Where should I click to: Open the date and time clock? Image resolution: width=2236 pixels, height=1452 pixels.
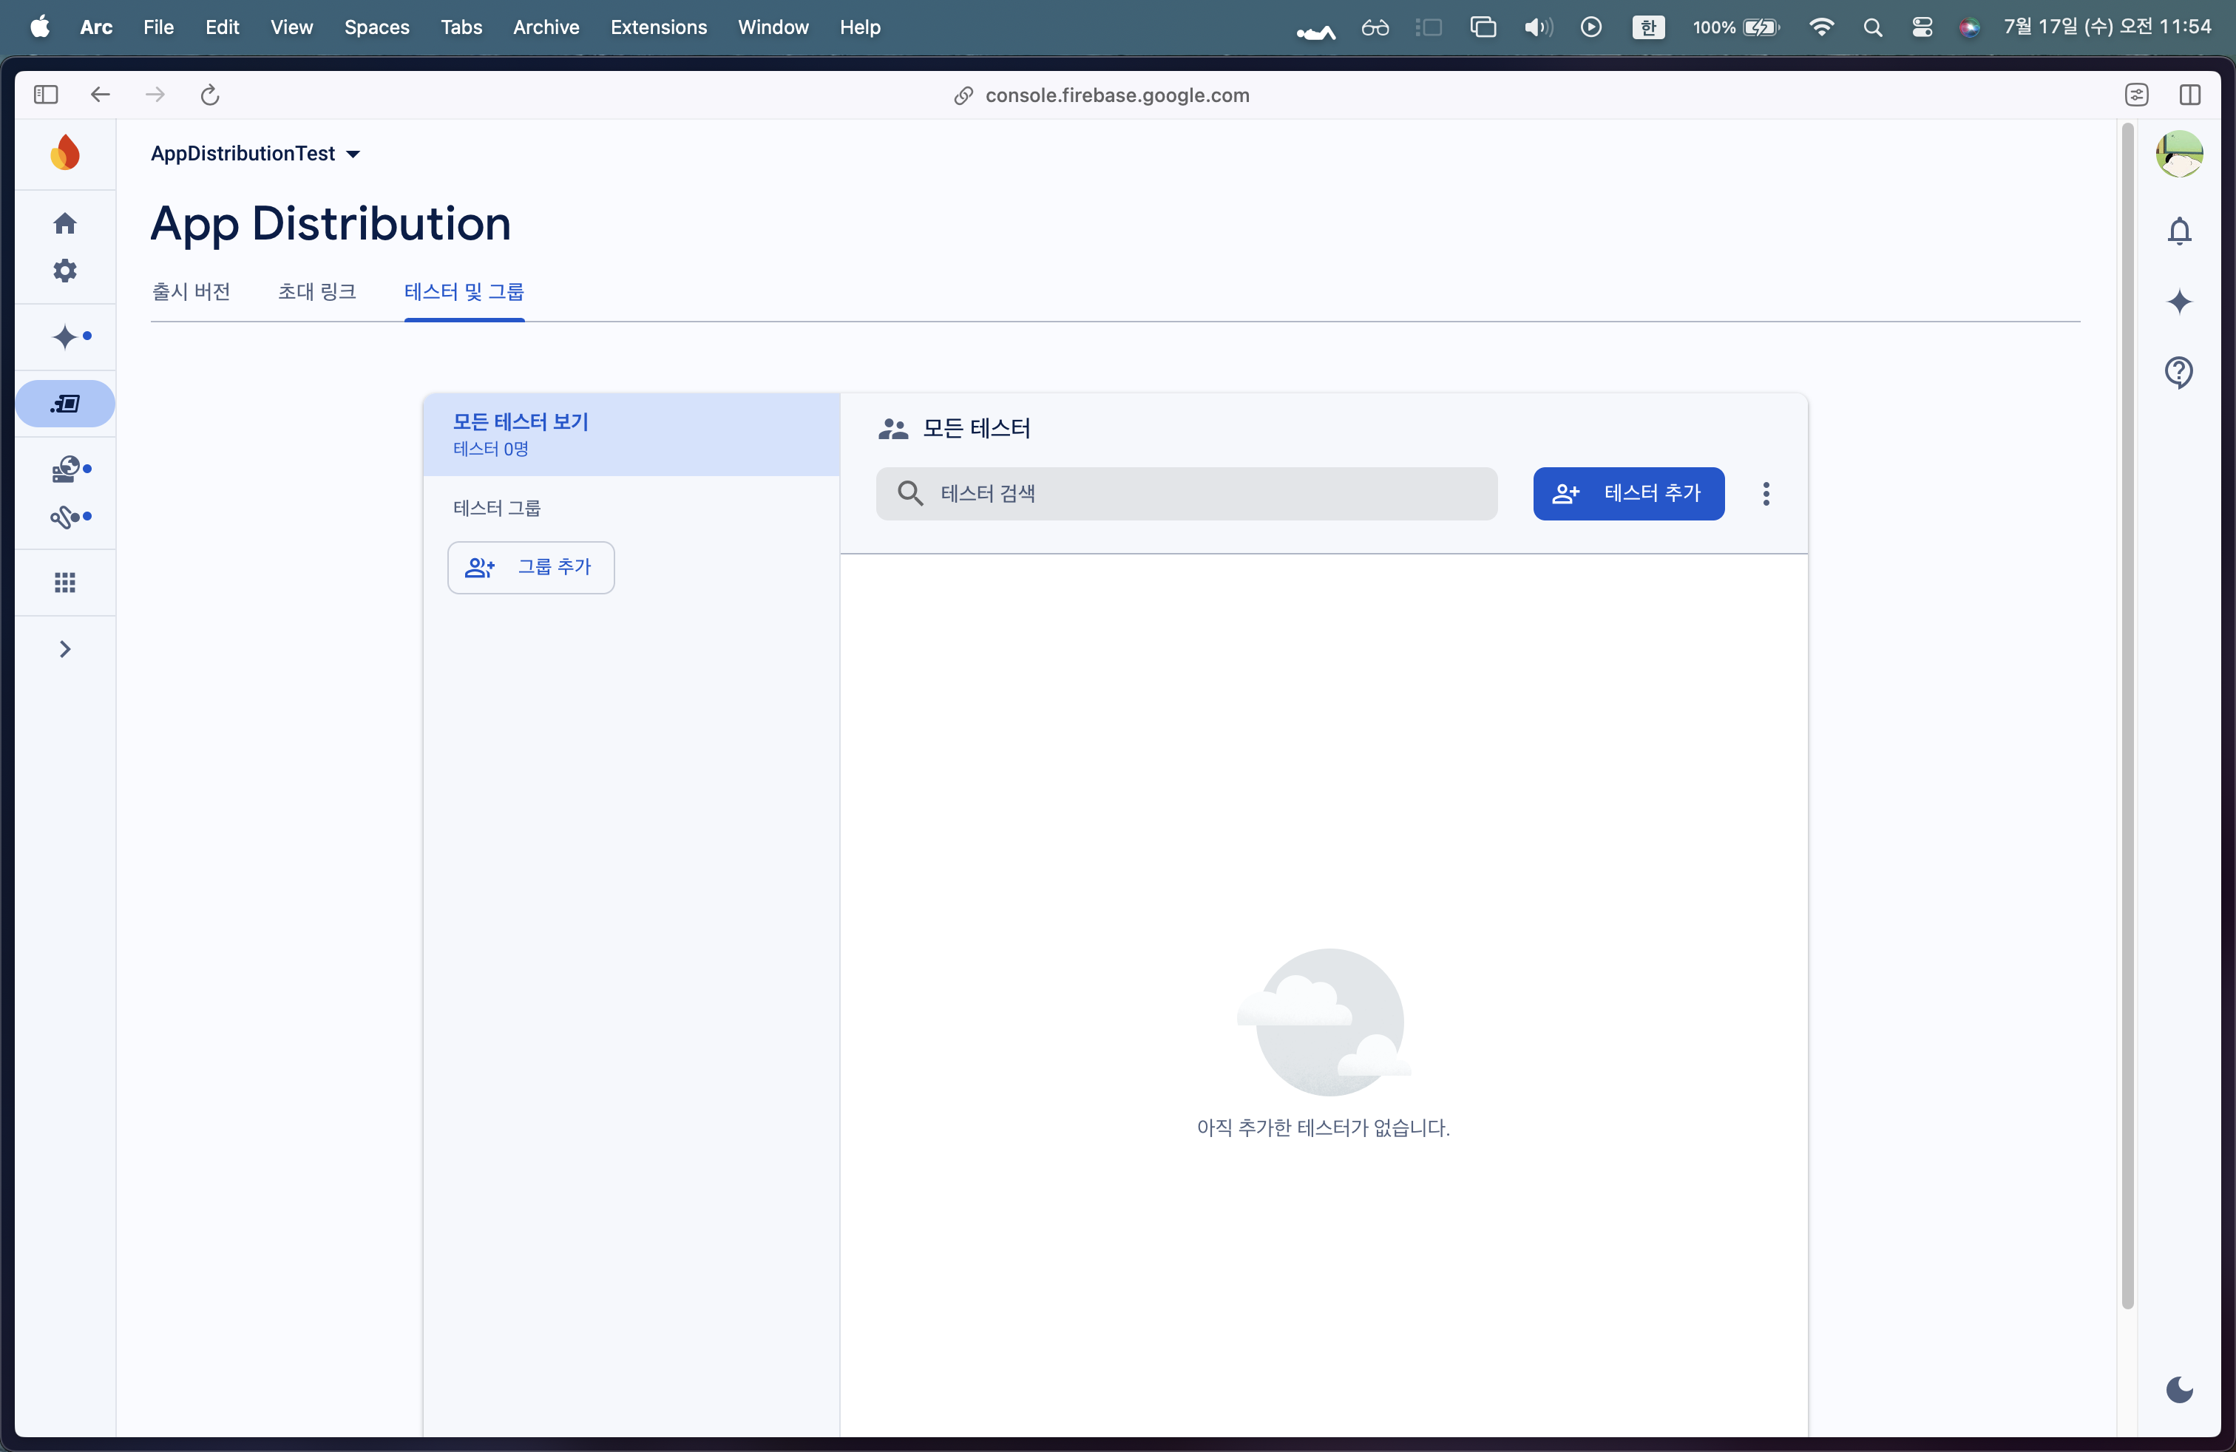tap(2107, 27)
